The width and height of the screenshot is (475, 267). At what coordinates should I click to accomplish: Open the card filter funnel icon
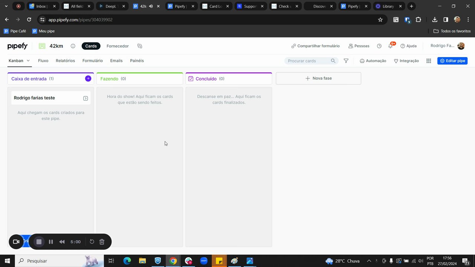[346, 61]
